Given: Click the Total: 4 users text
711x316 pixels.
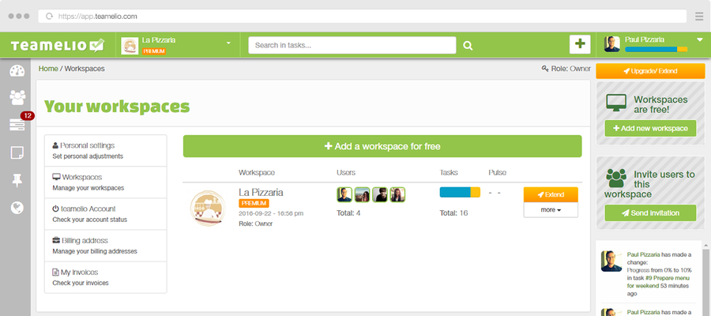Looking at the screenshot, I should coord(348,213).
